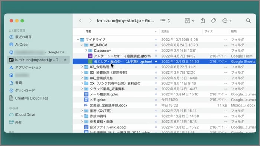Open 書類 in the sidebar

point(18,83)
